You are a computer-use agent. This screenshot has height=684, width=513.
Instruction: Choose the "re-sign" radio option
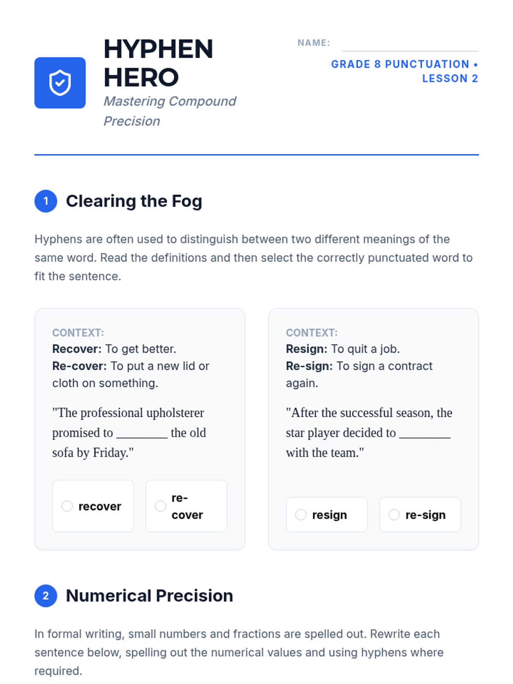pyautogui.click(x=394, y=515)
